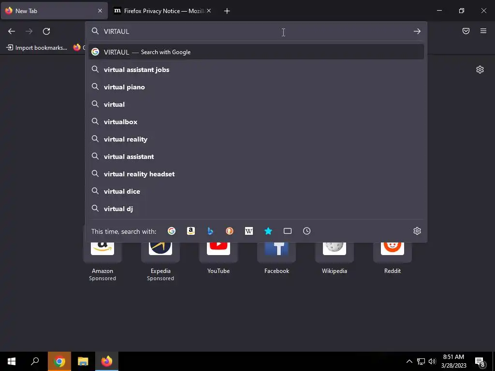Search this time with Amazon

[x=190, y=231]
